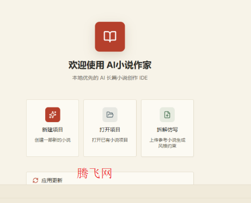Click the description 上传参考小说生成风格约束

167,143
